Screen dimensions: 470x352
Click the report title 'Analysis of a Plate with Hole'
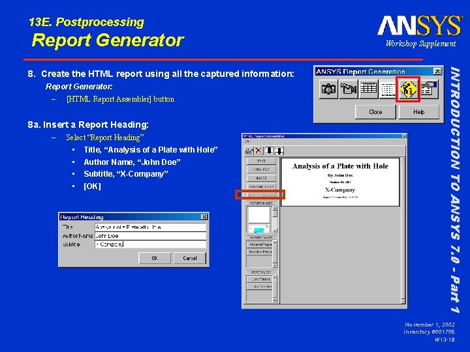tap(340, 166)
